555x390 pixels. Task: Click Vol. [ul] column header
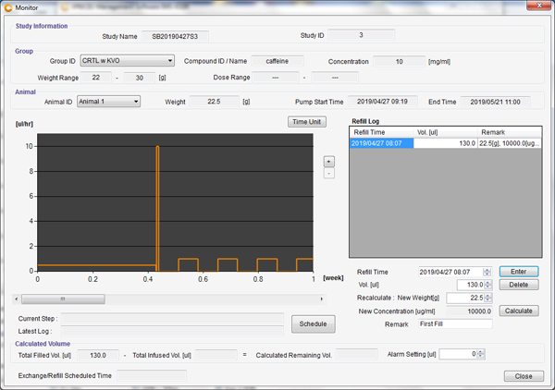445,132
